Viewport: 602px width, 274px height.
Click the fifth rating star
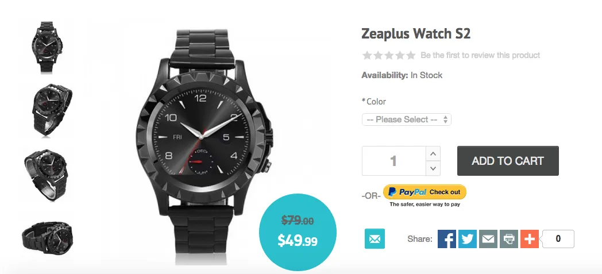410,56
